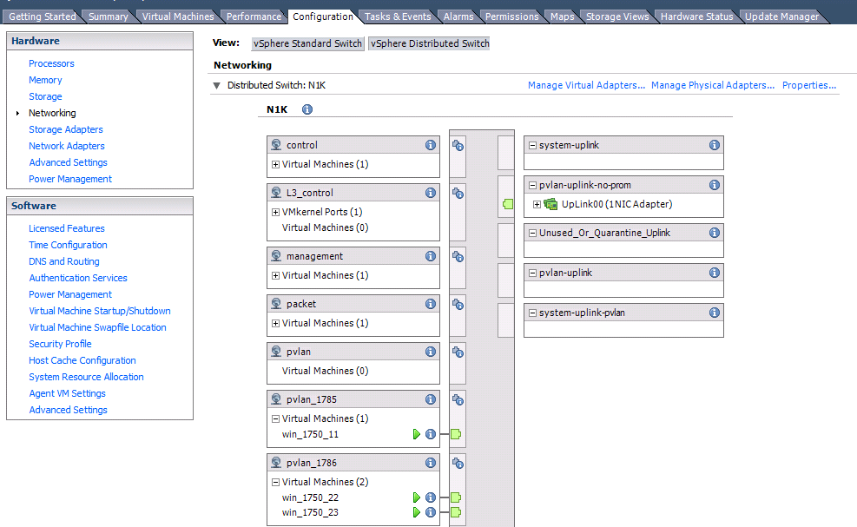Open Agent VM Settings
Viewport: 857px width, 527px height.
[x=67, y=393]
